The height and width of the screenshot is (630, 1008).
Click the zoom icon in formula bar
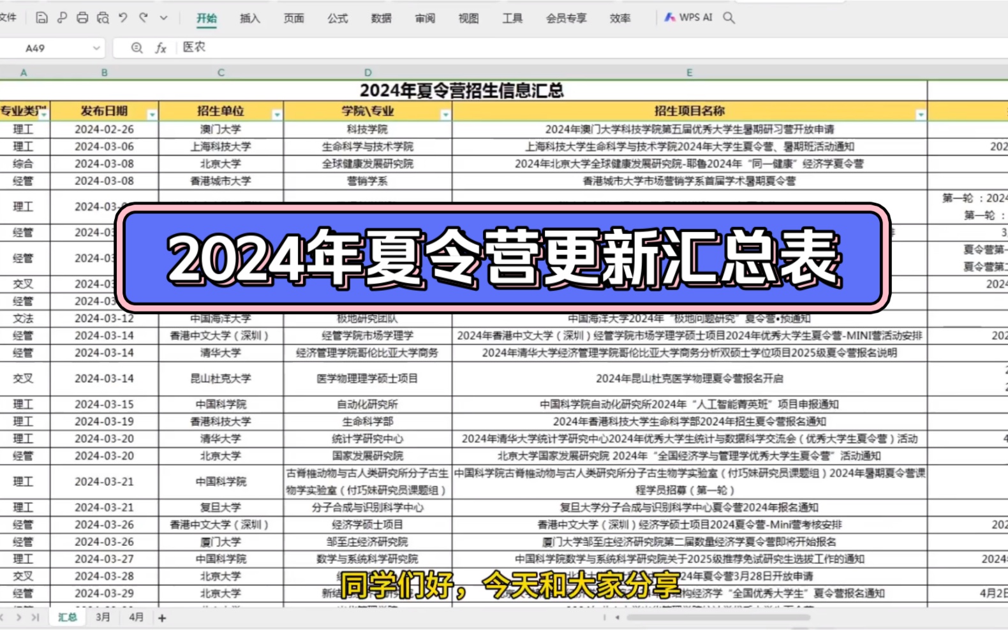click(137, 48)
